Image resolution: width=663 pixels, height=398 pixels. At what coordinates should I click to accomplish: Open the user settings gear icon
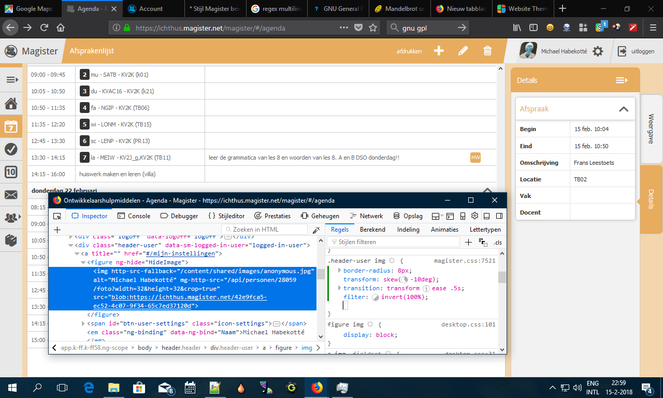[598, 51]
